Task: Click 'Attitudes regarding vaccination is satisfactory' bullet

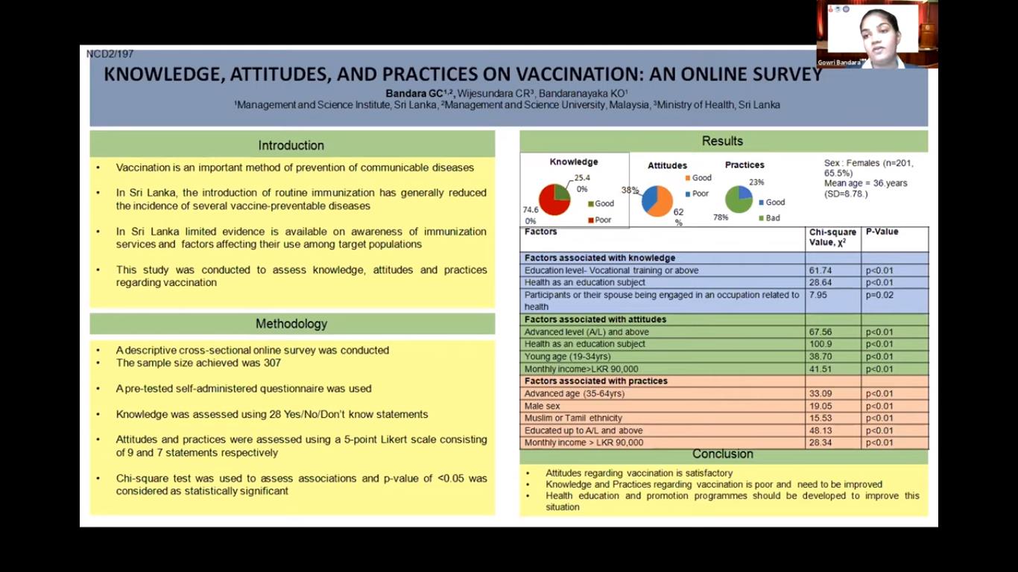Action: [639, 473]
